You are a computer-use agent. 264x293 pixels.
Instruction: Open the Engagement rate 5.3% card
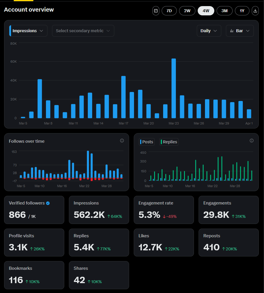pos(164,210)
